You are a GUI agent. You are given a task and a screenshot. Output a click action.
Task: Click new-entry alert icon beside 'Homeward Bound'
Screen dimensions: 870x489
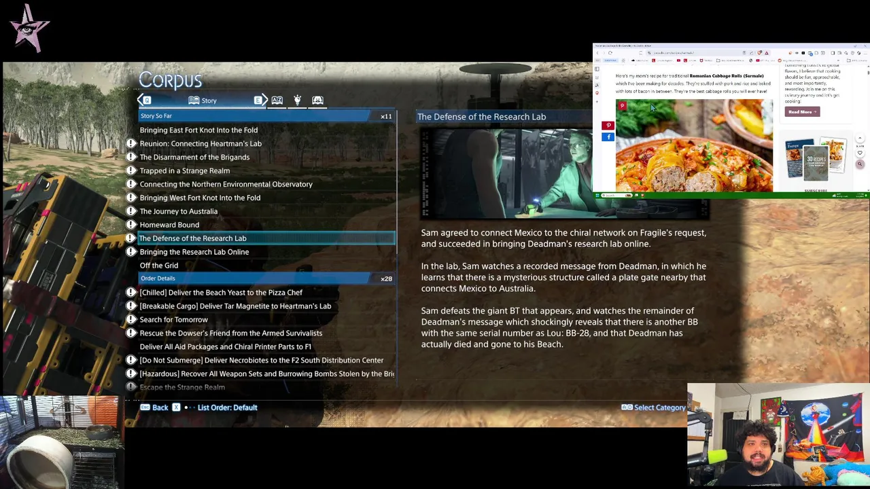[131, 225]
